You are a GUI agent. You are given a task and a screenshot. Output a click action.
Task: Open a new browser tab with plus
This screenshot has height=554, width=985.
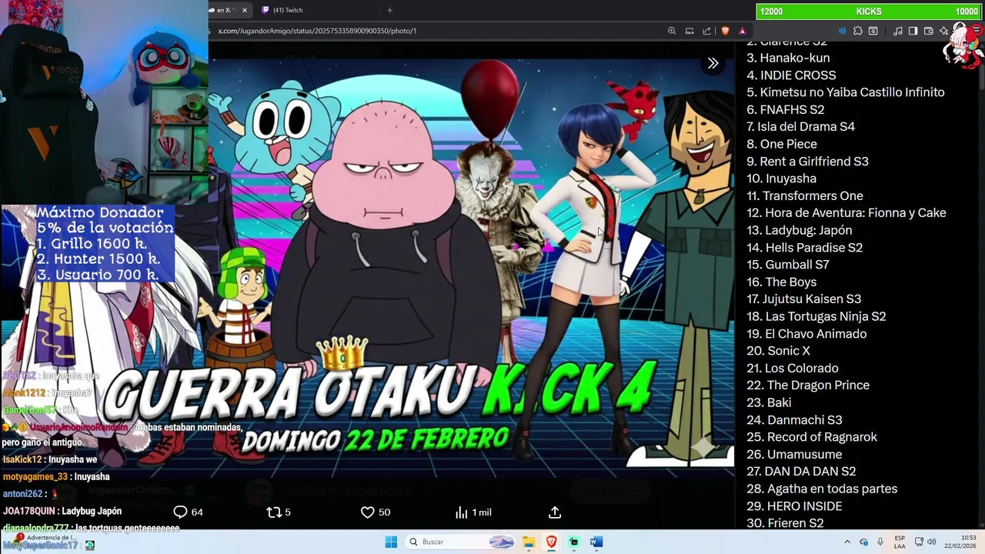[389, 10]
